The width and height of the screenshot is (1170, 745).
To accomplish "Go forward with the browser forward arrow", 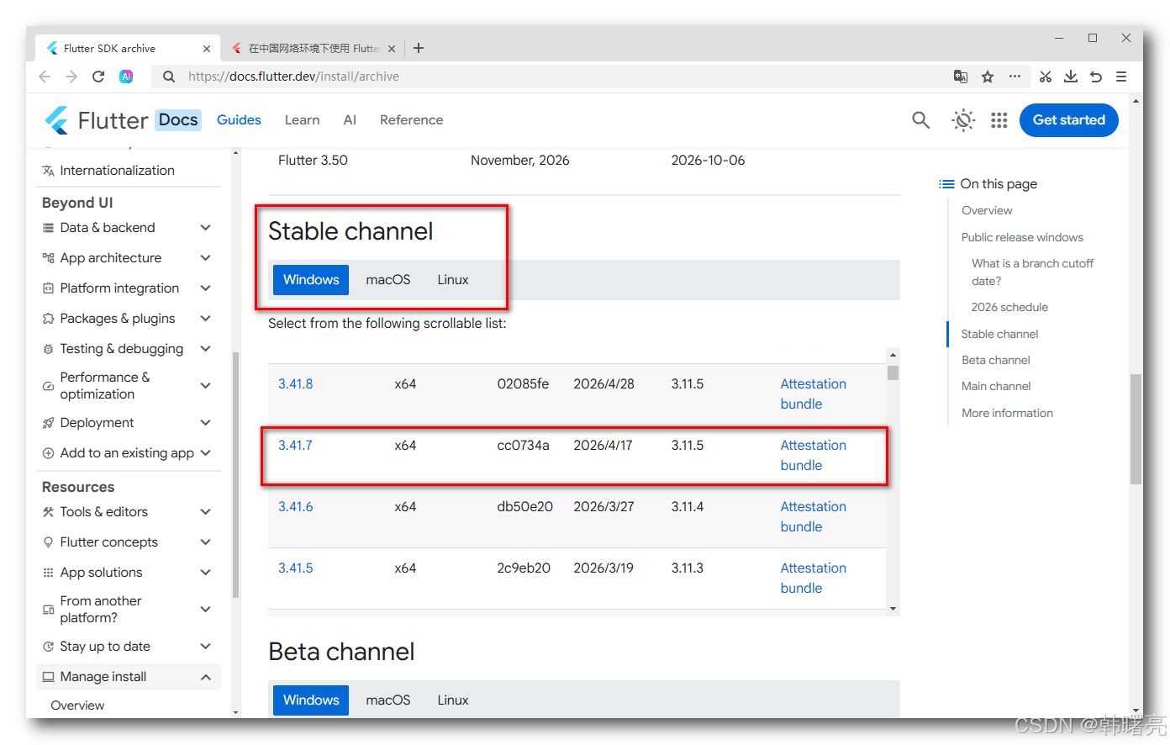I will 71,77.
